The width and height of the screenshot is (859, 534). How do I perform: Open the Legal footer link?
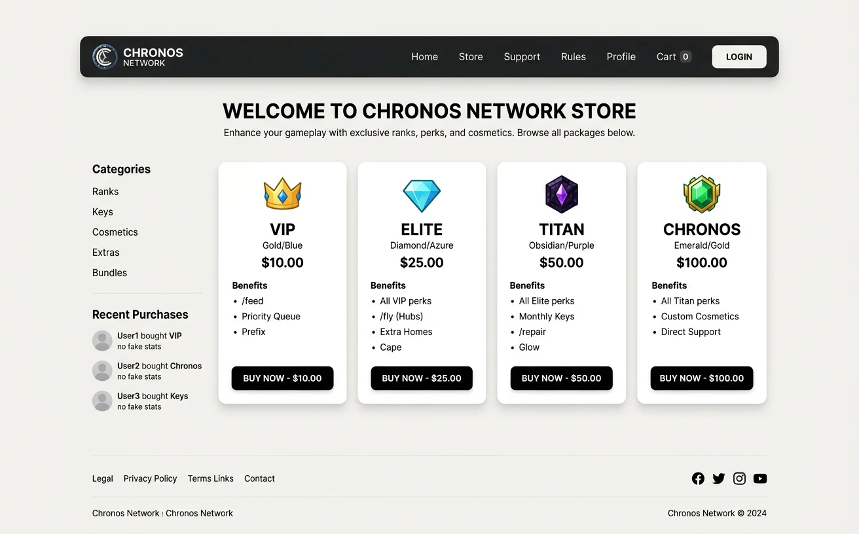point(103,478)
